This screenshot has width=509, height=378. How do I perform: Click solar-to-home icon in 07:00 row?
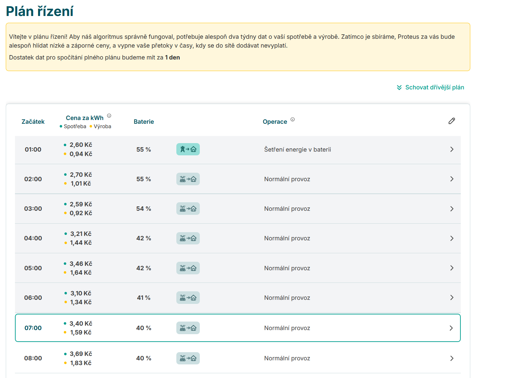click(188, 328)
